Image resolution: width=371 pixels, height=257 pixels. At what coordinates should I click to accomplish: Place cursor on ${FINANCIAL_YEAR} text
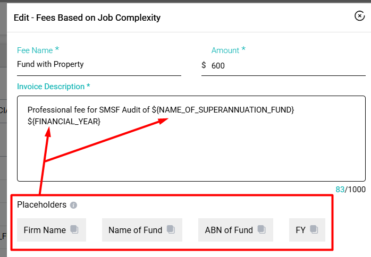[x=64, y=122]
